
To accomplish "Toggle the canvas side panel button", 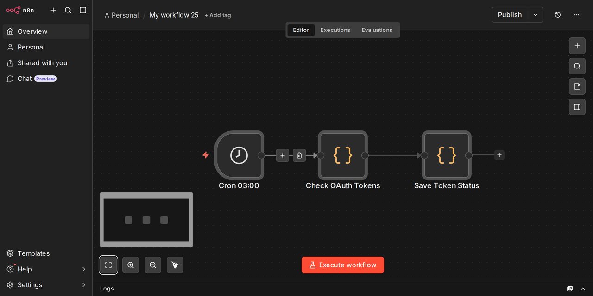I will 577,107.
